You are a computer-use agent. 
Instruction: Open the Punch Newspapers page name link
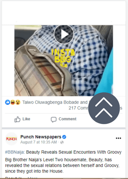click(x=41, y=137)
